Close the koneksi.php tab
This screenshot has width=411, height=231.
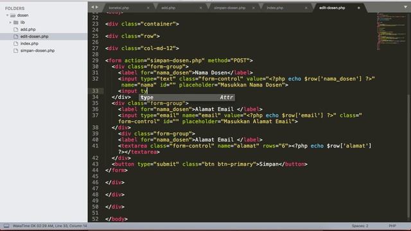148,8
